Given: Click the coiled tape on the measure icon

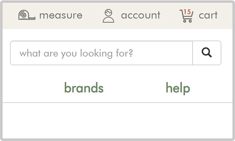Looking at the screenshot, I should (24, 15).
